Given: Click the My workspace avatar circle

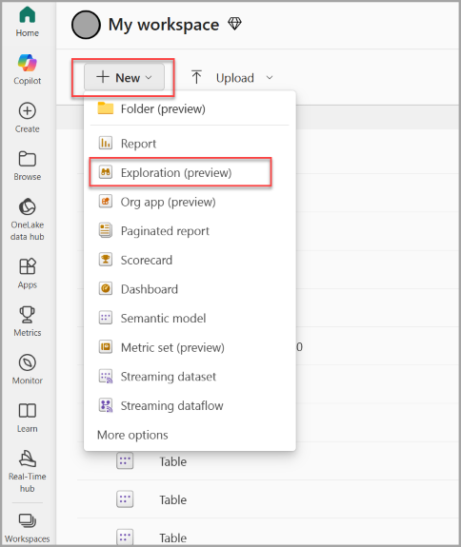Looking at the screenshot, I should (x=86, y=25).
